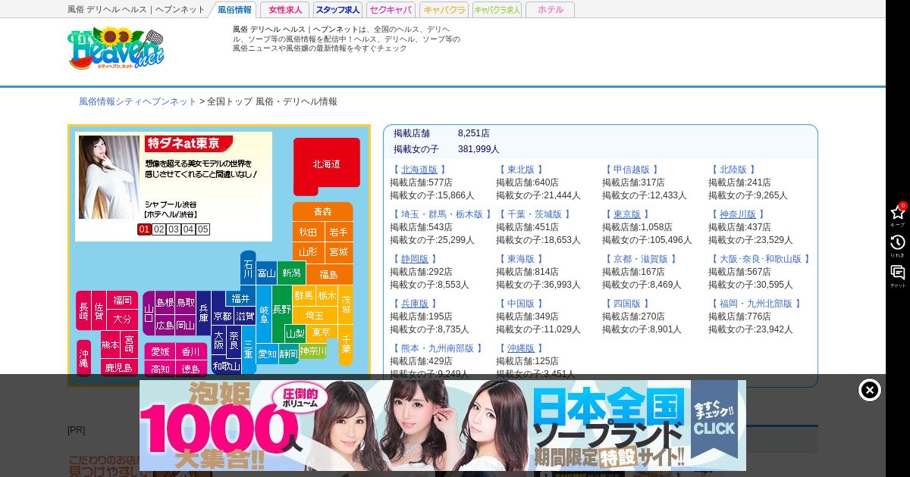Open the 東北版 link
This screenshot has width=910, height=477.
521,170
